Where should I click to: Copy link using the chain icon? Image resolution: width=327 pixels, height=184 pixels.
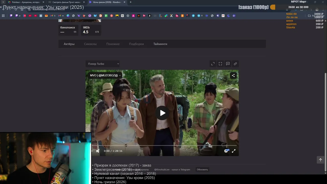click(235, 64)
